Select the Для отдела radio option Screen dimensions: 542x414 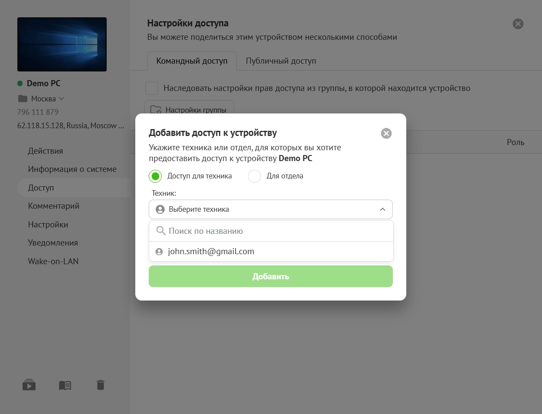(x=255, y=176)
